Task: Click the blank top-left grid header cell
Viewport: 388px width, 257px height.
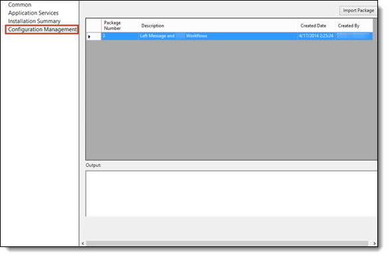Action: tap(94, 25)
